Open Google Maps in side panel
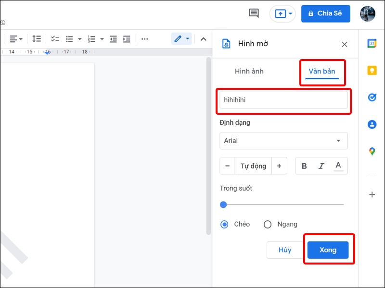385x288 pixels. coord(372,151)
